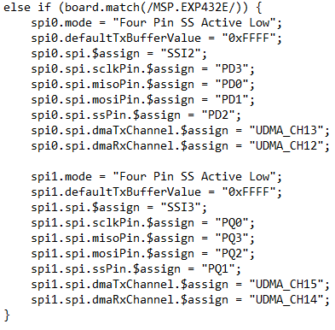Click spi1.defaultTxBufferValue property name
The height and width of the screenshot is (330, 335).
pyautogui.click(x=116, y=192)
